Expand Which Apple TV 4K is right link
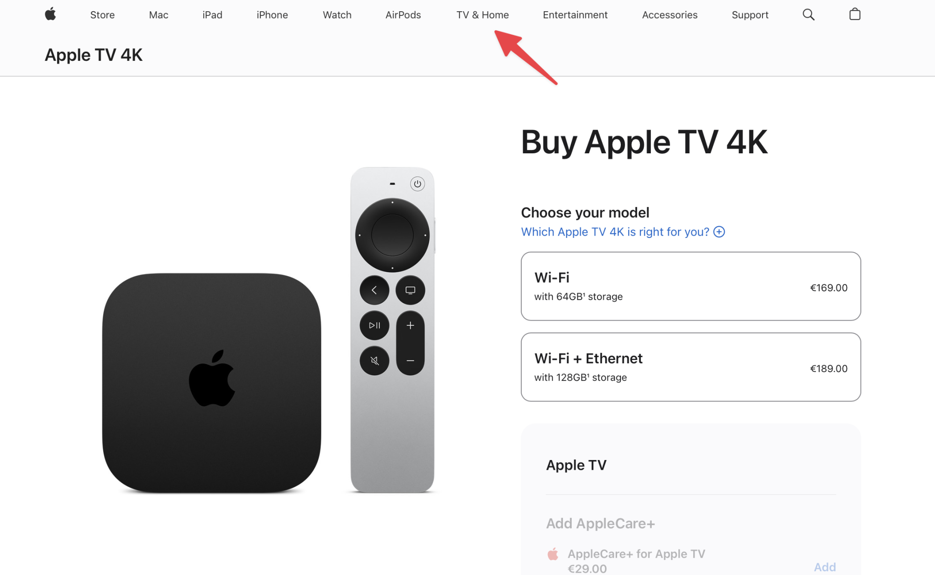The image size is (935, 575). tap(615, 232)
